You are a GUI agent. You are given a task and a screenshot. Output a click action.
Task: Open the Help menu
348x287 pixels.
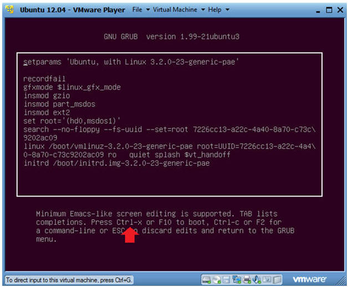click(x=214, y=10)
